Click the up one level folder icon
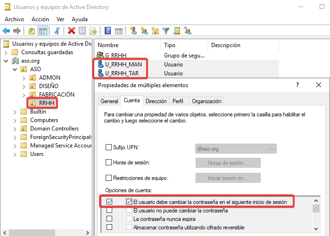The height and width of the screenshot is (236, 330). click(x=32, y=31)
